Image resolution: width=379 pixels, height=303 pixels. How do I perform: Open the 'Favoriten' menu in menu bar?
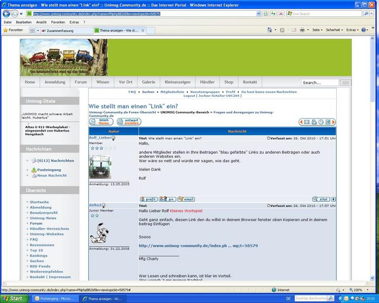pos(58,22)
